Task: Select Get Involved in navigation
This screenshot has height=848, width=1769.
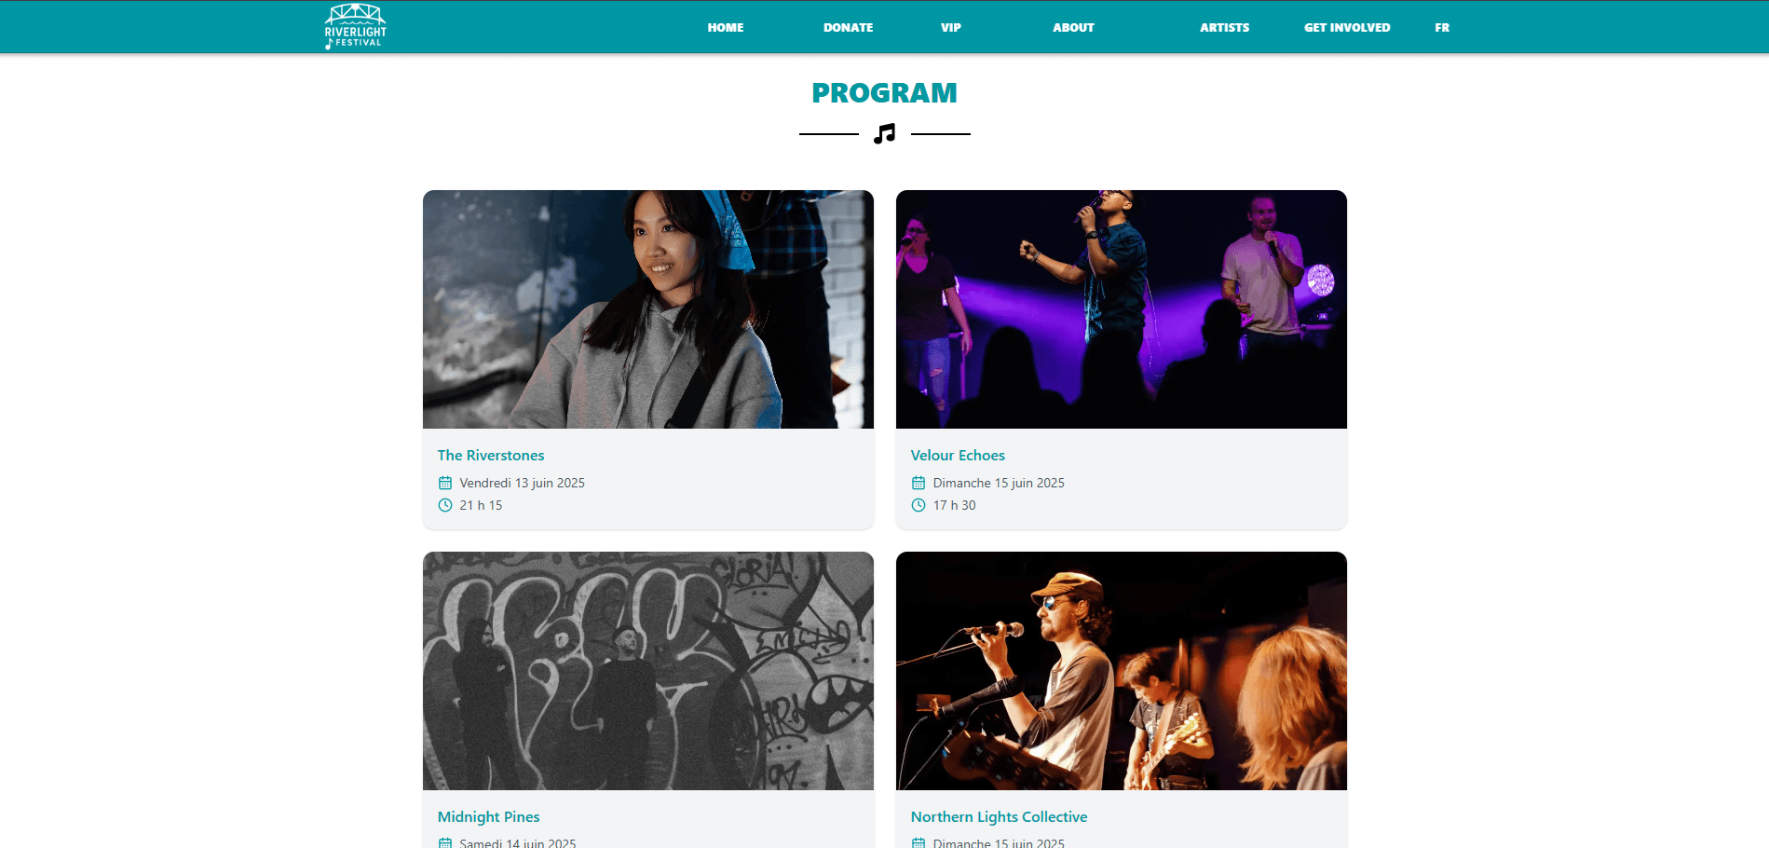Action: click(1347, 27)
